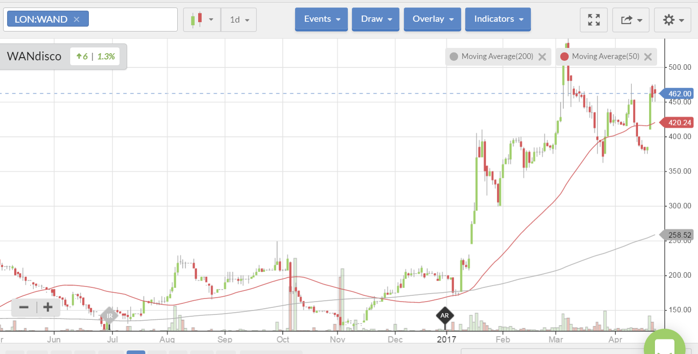Open the Indicators menu

498,19
